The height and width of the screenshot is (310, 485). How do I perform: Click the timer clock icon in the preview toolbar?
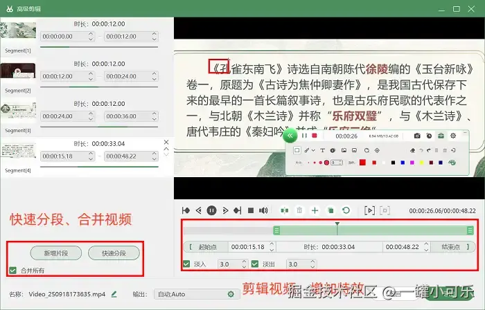429,136
